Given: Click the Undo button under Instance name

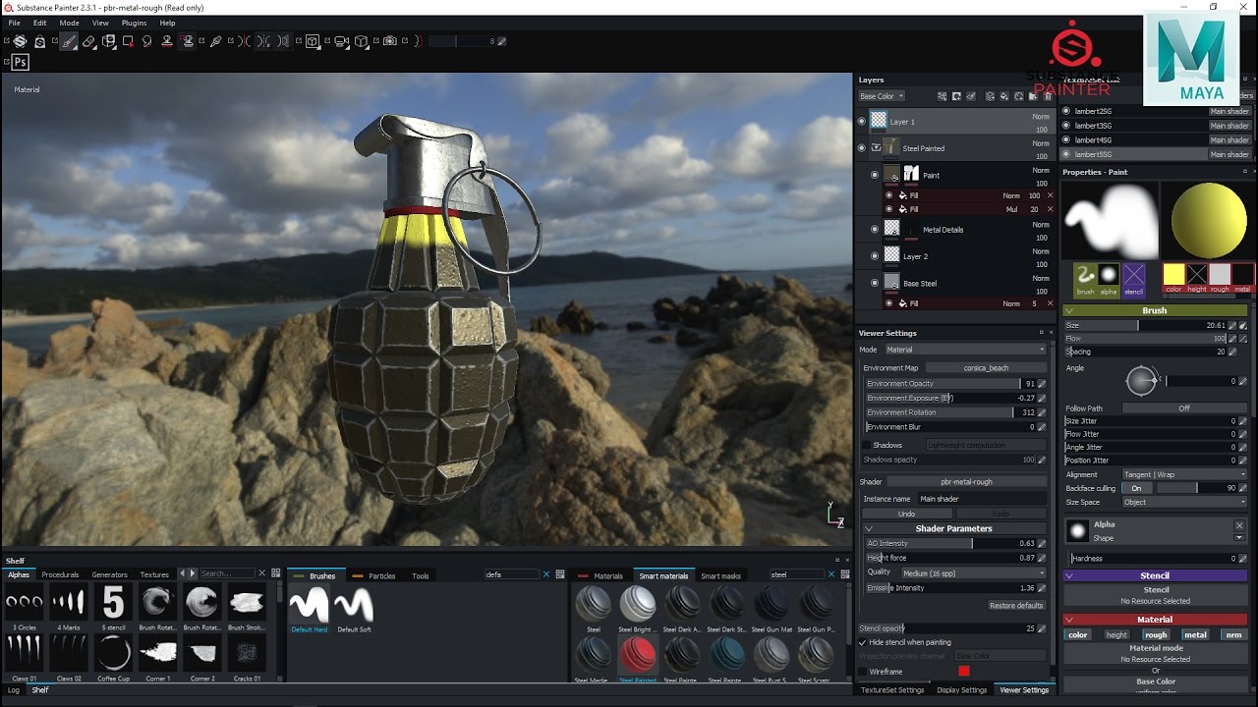Looking at the screenshot, I should pos(906,514).
